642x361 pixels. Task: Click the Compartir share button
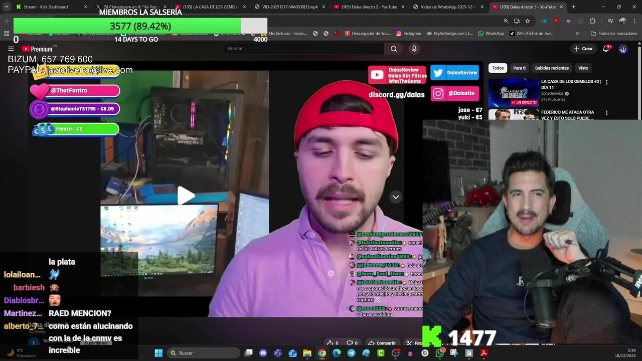[x=382, y=343]
